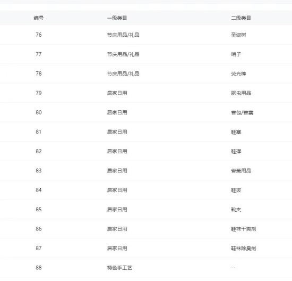292x281 pixels.
Task: Click 驱虫用品 in row 79
Action: pyautogui.click(x=241, y=93)
